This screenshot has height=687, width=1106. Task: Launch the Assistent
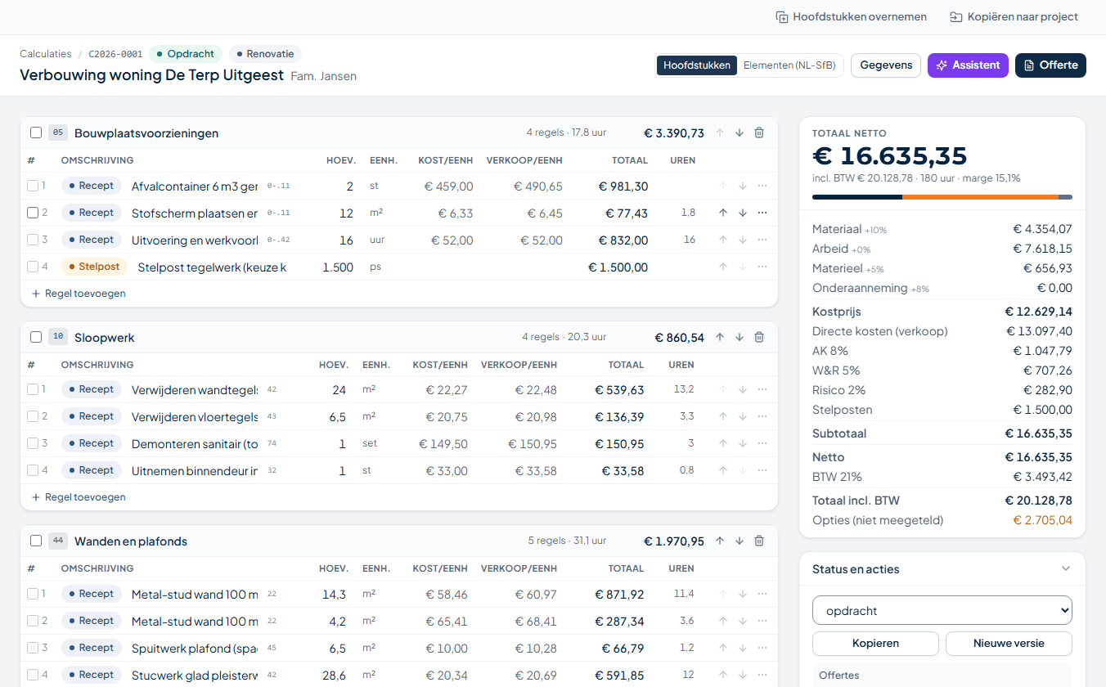coord(968,65)
